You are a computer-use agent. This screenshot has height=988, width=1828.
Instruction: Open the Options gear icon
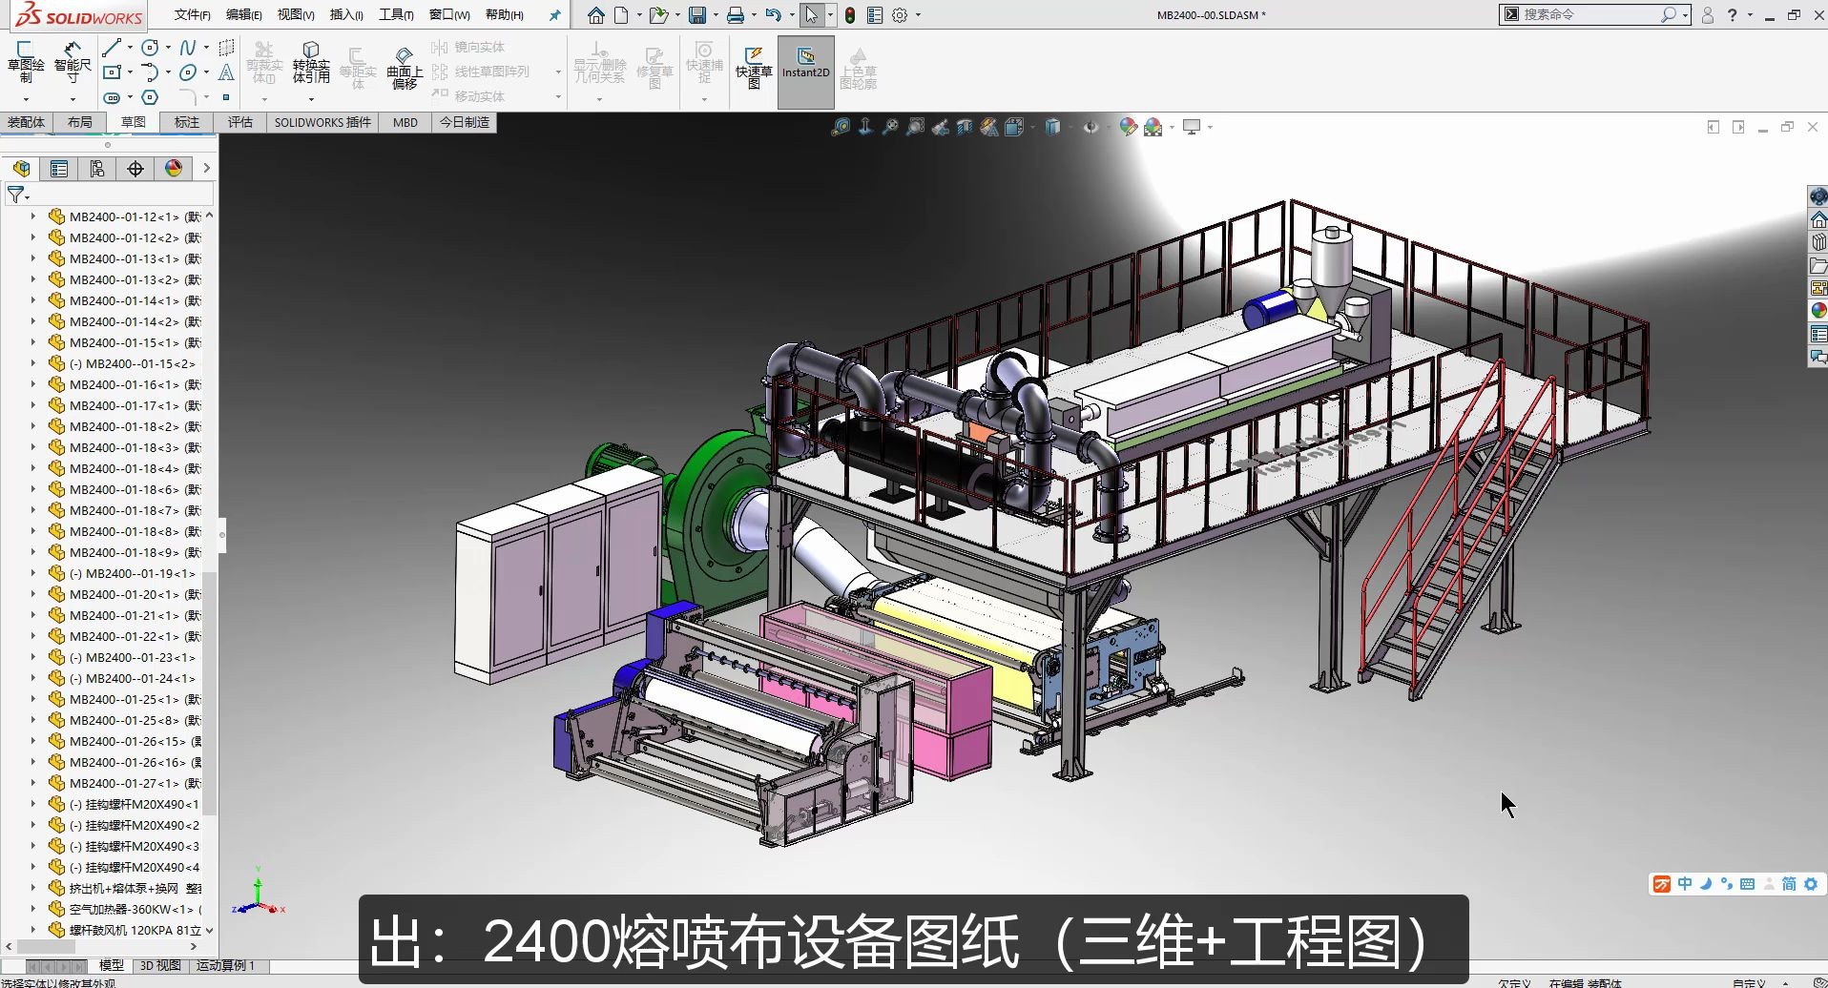[900, 15]
